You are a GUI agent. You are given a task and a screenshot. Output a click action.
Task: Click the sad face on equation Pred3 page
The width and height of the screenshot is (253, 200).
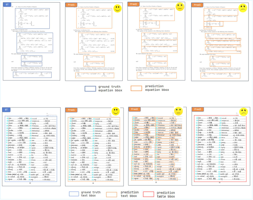click(x=243, y=8)
